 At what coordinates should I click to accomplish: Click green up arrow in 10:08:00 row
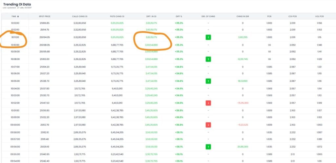(x=208, y=59)
